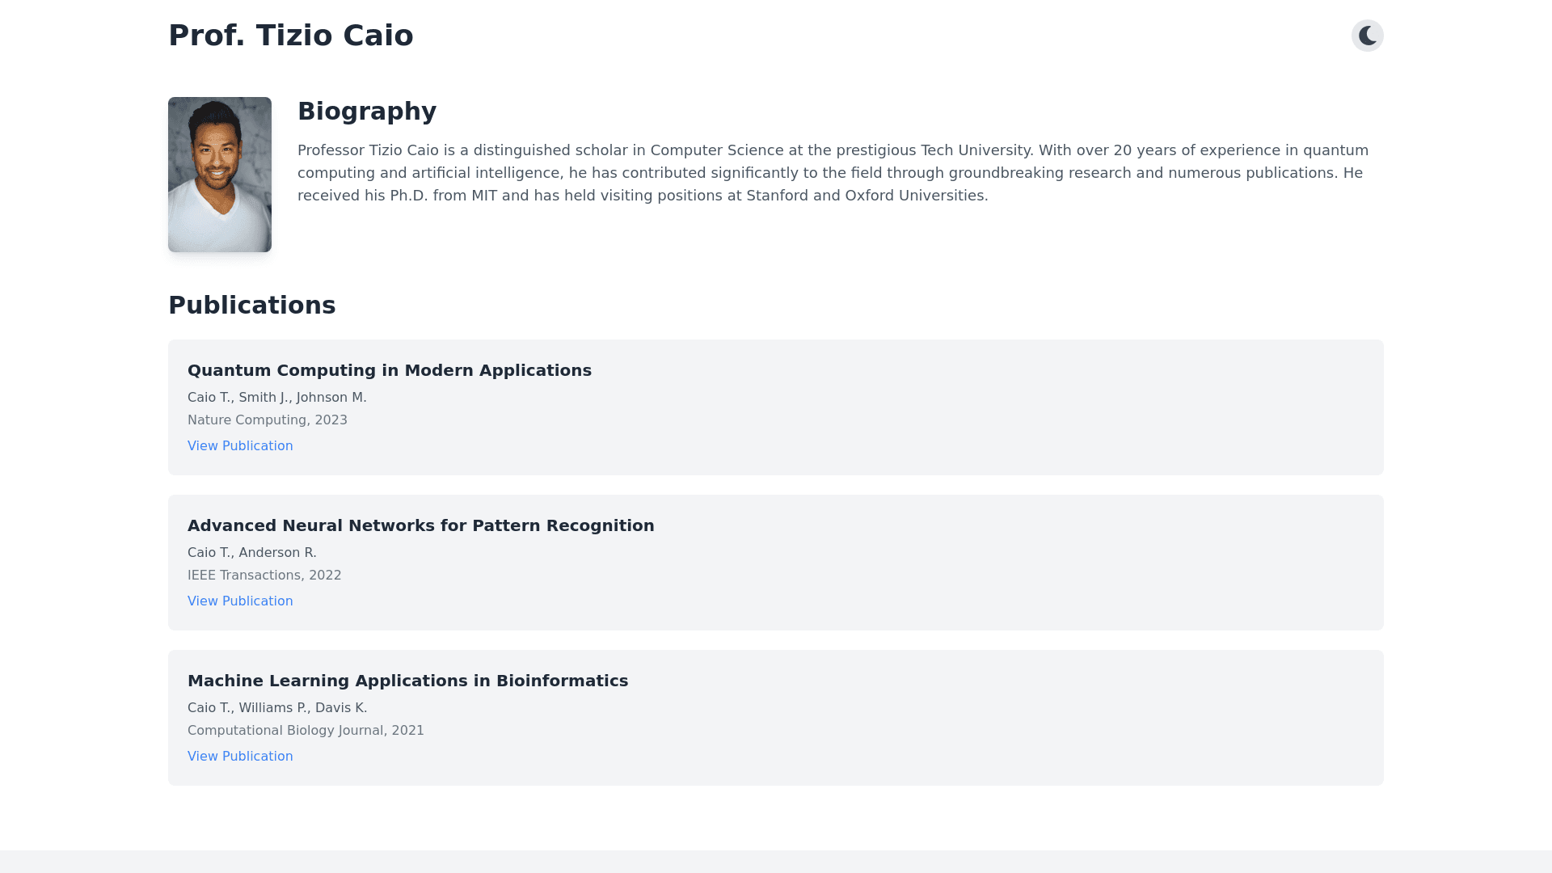Select the Quantum Computing in Modern Applications title
Image resolution: width=1552 pixels, height=873 pixels.
(x=390, y=370)
